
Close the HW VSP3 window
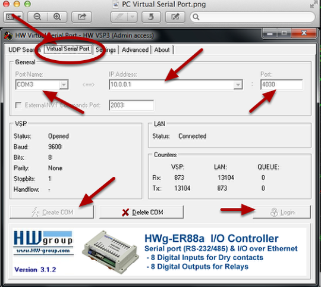point(304,33)
